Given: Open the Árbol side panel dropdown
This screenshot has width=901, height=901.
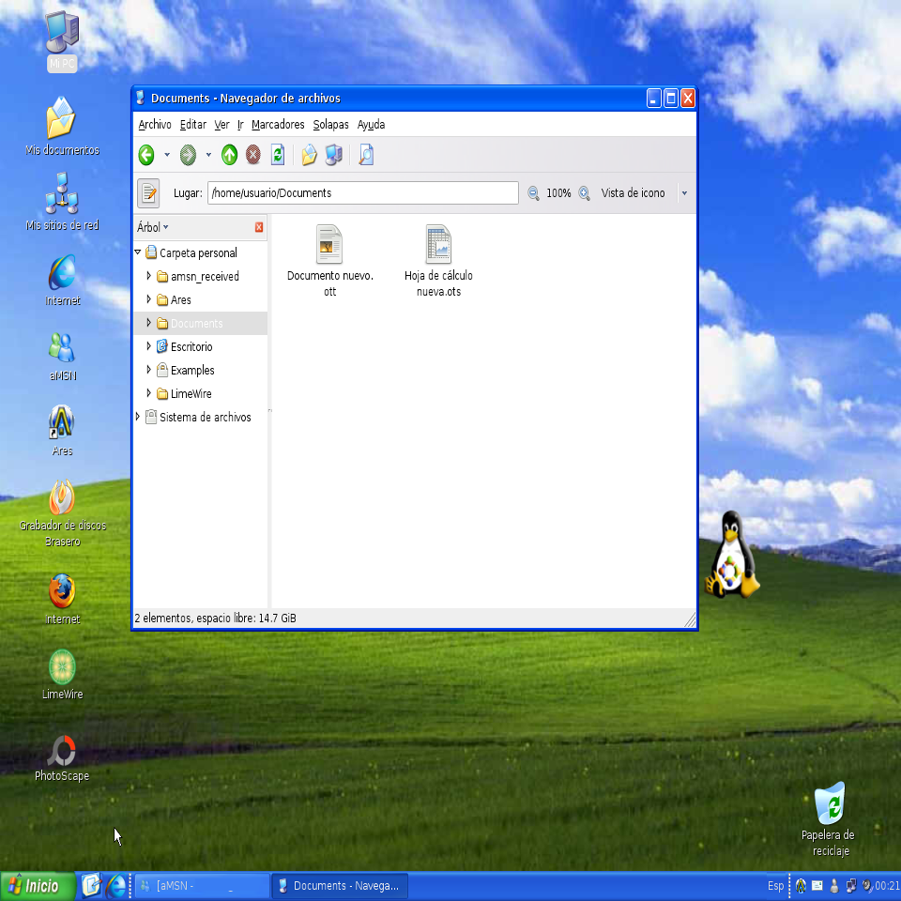Looking at the screenshot, I should (153, 227).
